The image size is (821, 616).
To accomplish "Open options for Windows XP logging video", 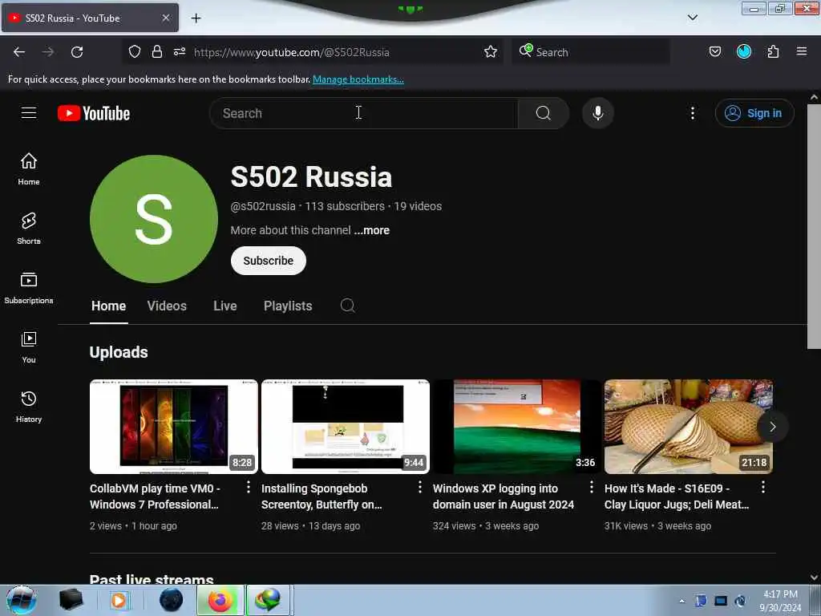I will click(x=592, y=487).
